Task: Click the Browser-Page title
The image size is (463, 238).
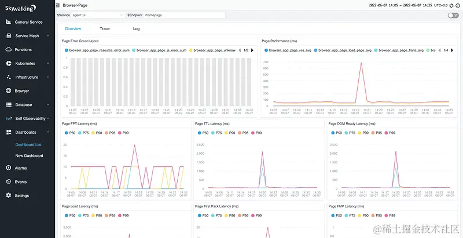Action: pyautogui.click(x=75, y=5)
